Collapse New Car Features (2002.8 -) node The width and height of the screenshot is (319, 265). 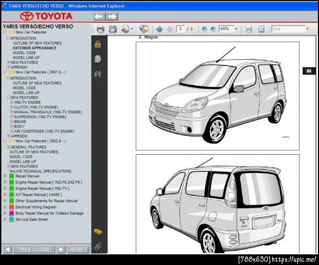[5, 141]
